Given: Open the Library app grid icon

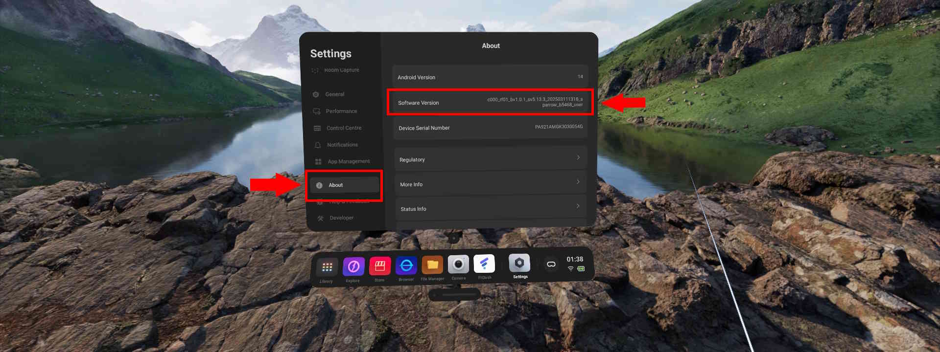Looking at the screenshot, I should coord(327,267).
